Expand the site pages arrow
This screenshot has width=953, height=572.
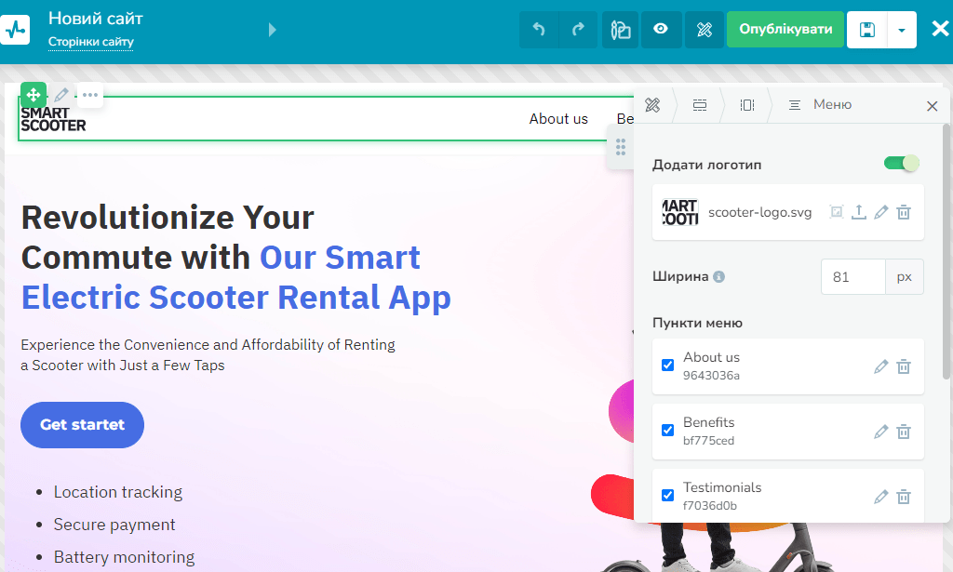[272, 30]
